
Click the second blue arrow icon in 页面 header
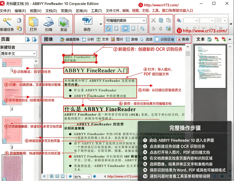(34, 39)
